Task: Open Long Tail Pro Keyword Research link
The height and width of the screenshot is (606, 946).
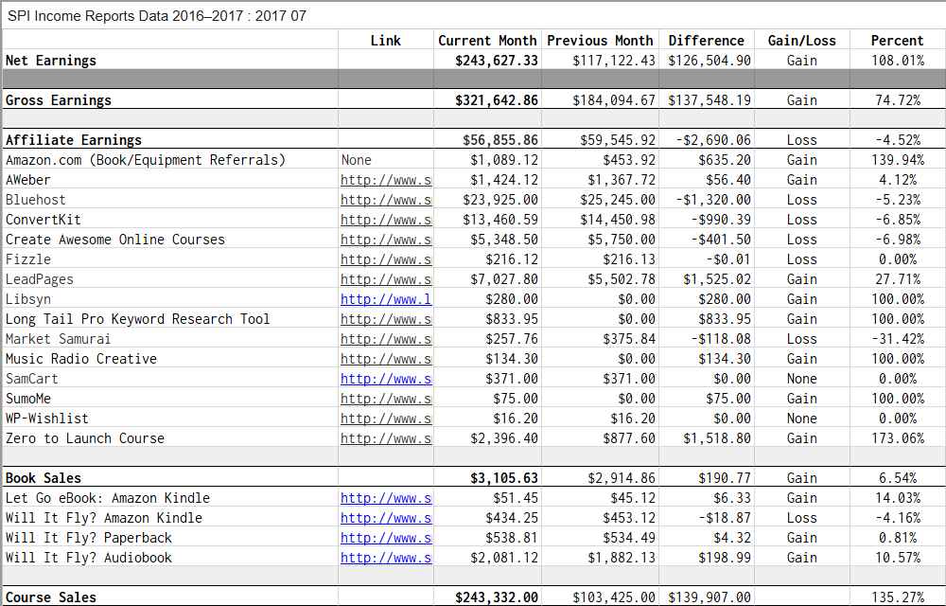Action: pyautogui.click(x=386, y=319)
